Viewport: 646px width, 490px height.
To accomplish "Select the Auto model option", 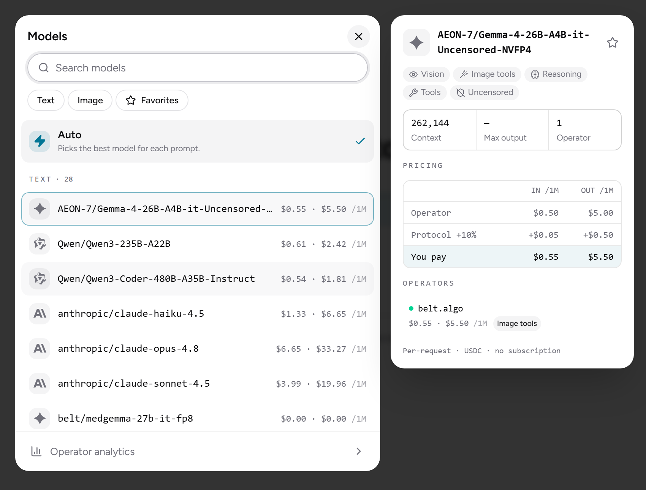I will click(x=198, y=141).
